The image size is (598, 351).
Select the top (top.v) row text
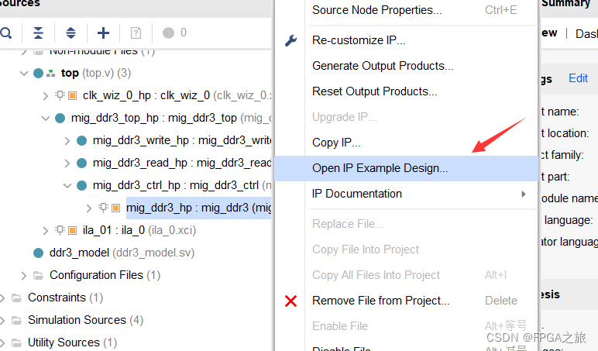point(96,73)
